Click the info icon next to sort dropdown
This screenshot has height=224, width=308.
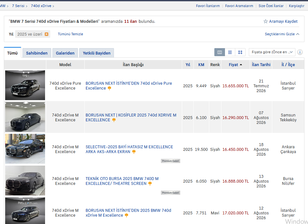(300, 52)
